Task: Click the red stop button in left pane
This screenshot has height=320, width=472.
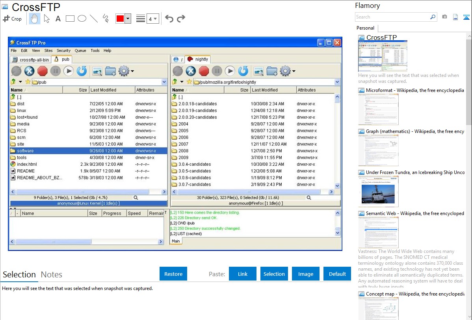Action: tap(43, 71)
